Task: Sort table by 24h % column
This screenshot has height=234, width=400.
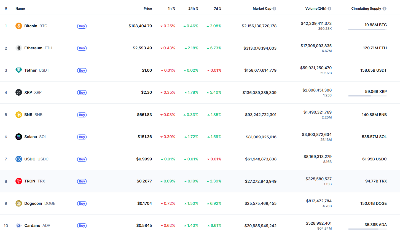Action: click(x=193, y=9)
